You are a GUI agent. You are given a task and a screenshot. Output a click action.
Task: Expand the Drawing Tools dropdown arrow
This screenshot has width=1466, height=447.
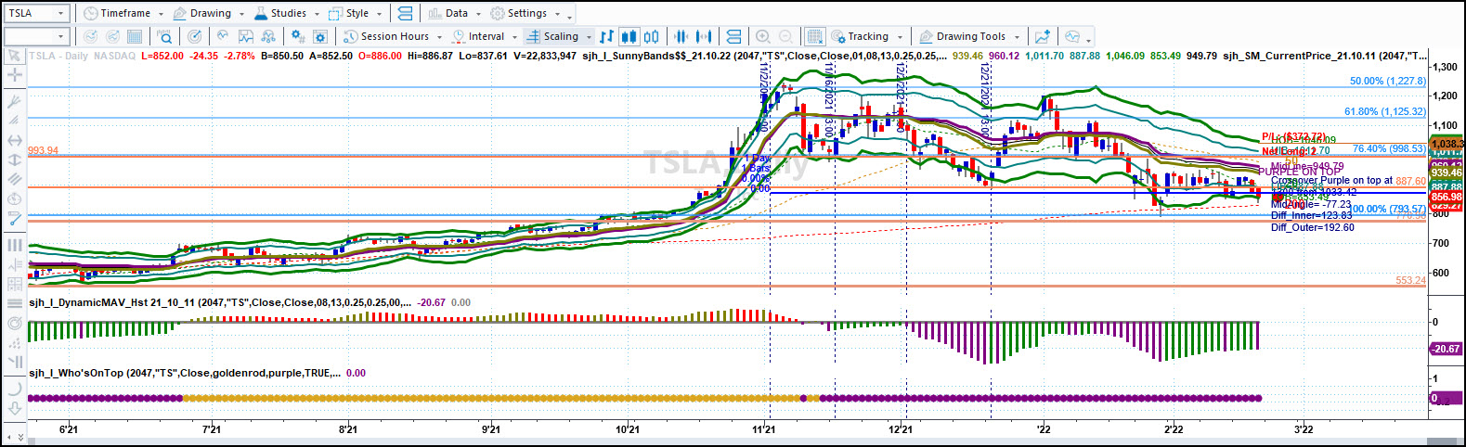click(1017, 37)
